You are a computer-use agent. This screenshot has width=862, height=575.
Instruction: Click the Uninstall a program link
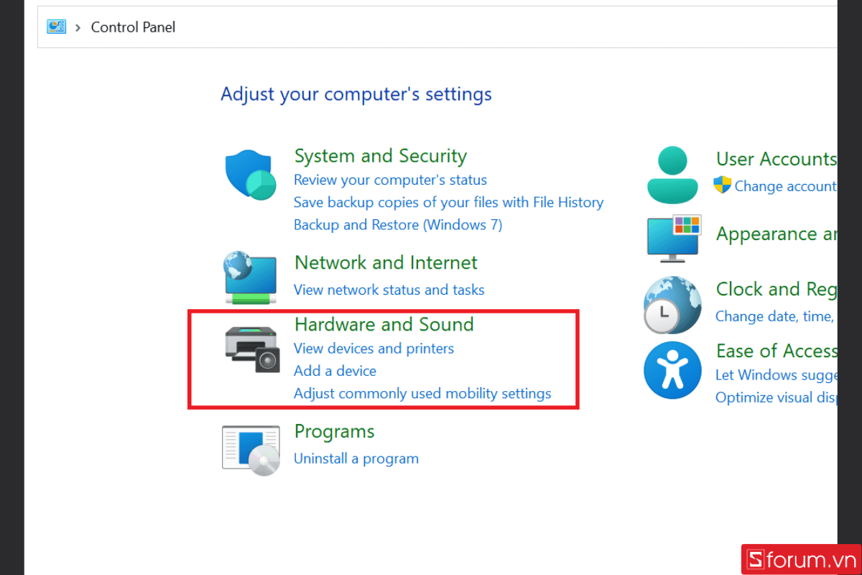(356, 459)
